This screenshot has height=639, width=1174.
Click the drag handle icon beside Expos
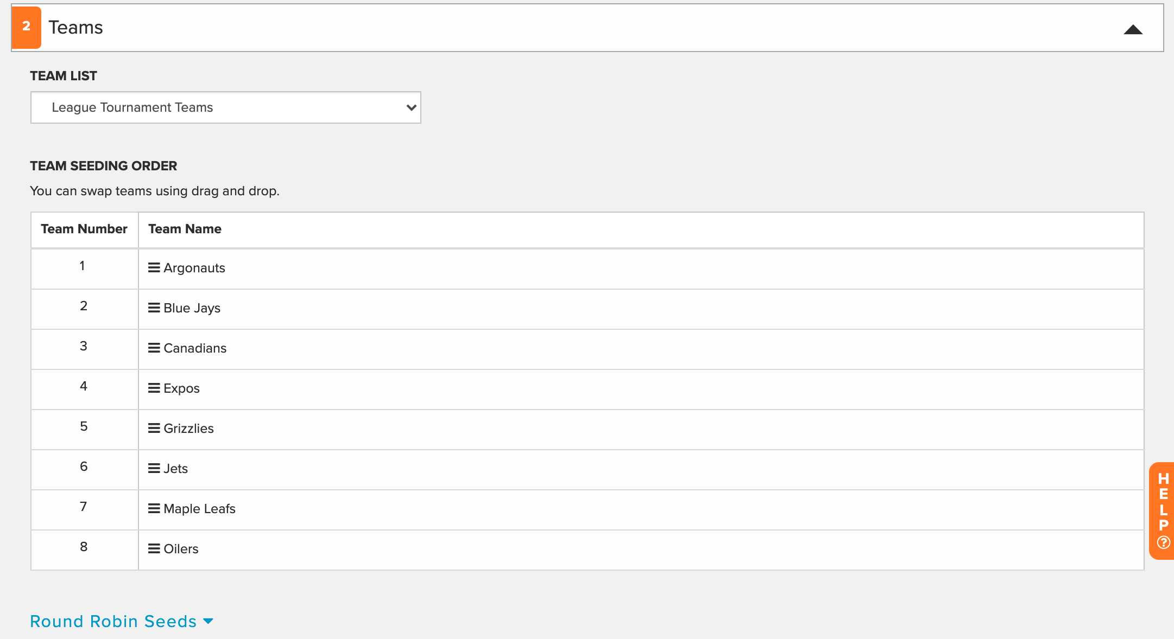154,388
